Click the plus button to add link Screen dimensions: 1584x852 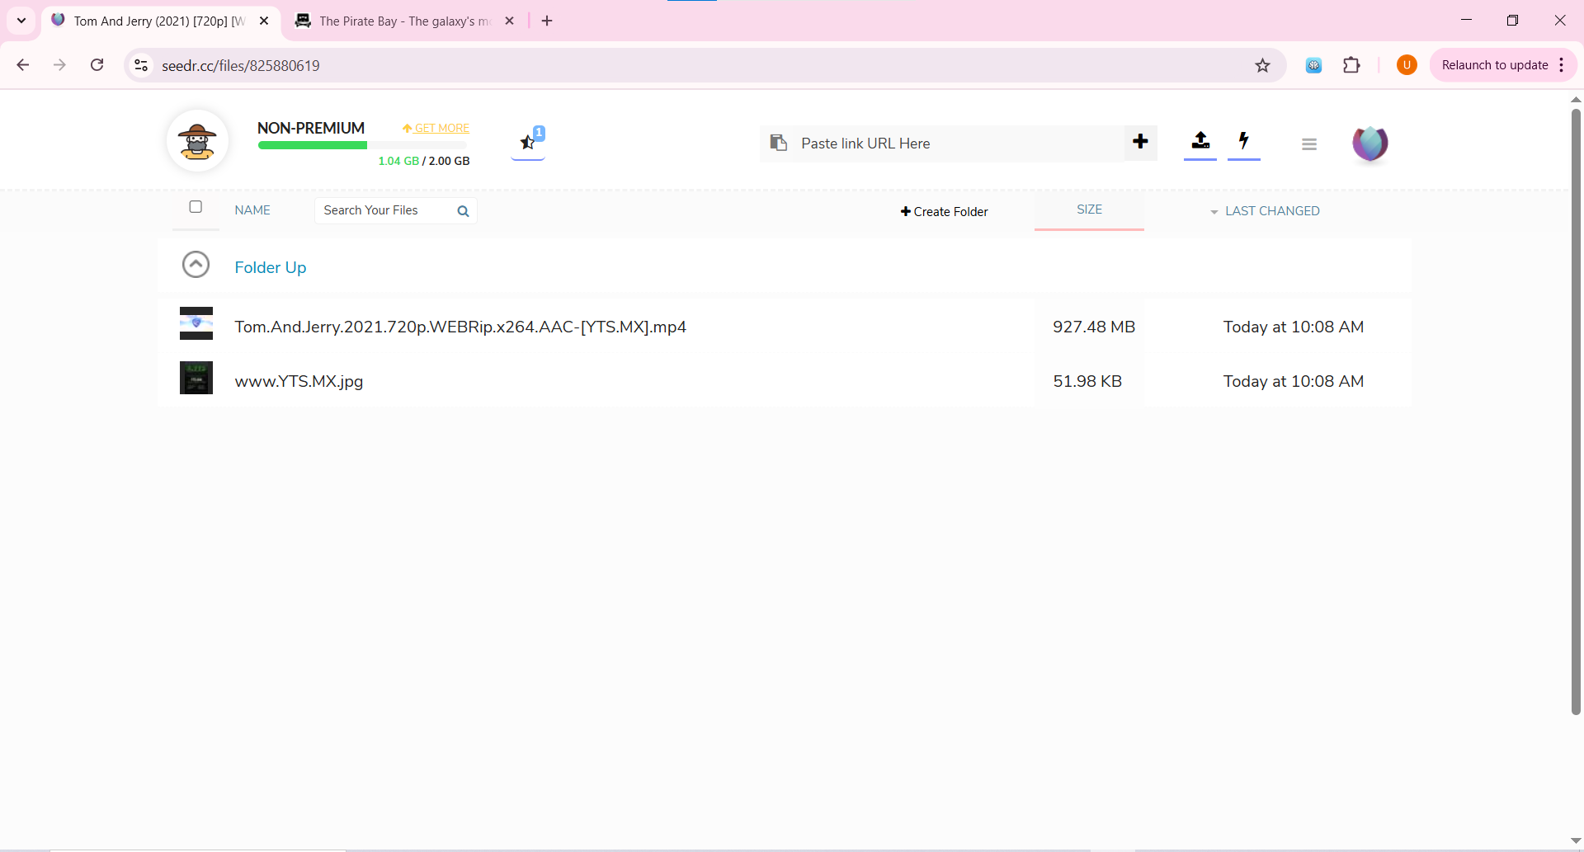(1141, 142)
